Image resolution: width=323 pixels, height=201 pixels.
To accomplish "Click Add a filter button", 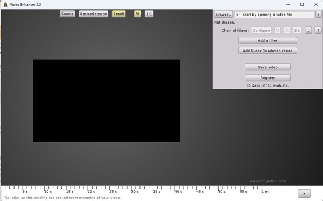I will click(x=268, y=40).
